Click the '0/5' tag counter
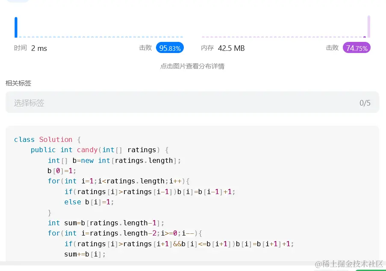The image size is (386, 271). coord(365,103)
